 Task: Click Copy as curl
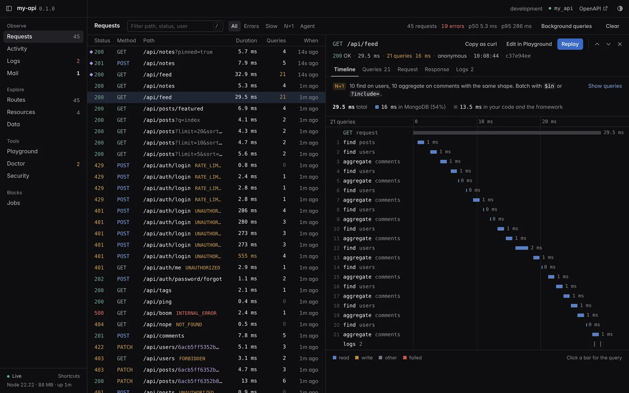[481, 44]
